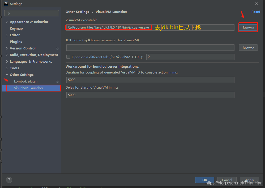This screenshot has height=188, width=265.
Task: Expand the Tools settings arrow
Action: pyautogui.click(x=7, y=68)
